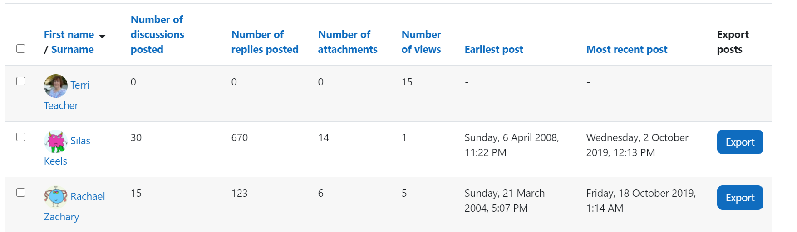Sort by Earliest post date
This screenshot has height=232, width=797.
click(x=494, y=49)
